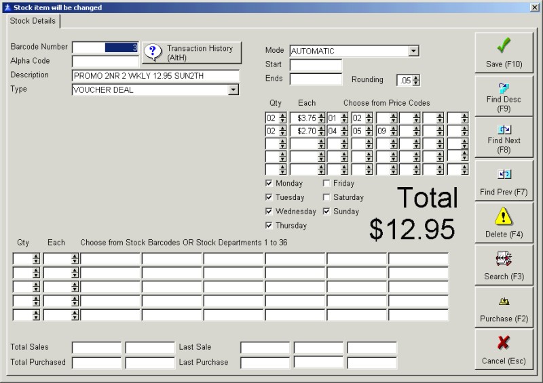Open the Mode dropdown showing AUTOMATIC
Image resolution: width=543 pixels, height=383 pixels.
tap(413, 51)
